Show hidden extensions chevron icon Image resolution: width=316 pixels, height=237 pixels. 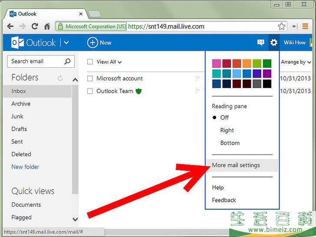pyautogui.click(x=294, y=26)
